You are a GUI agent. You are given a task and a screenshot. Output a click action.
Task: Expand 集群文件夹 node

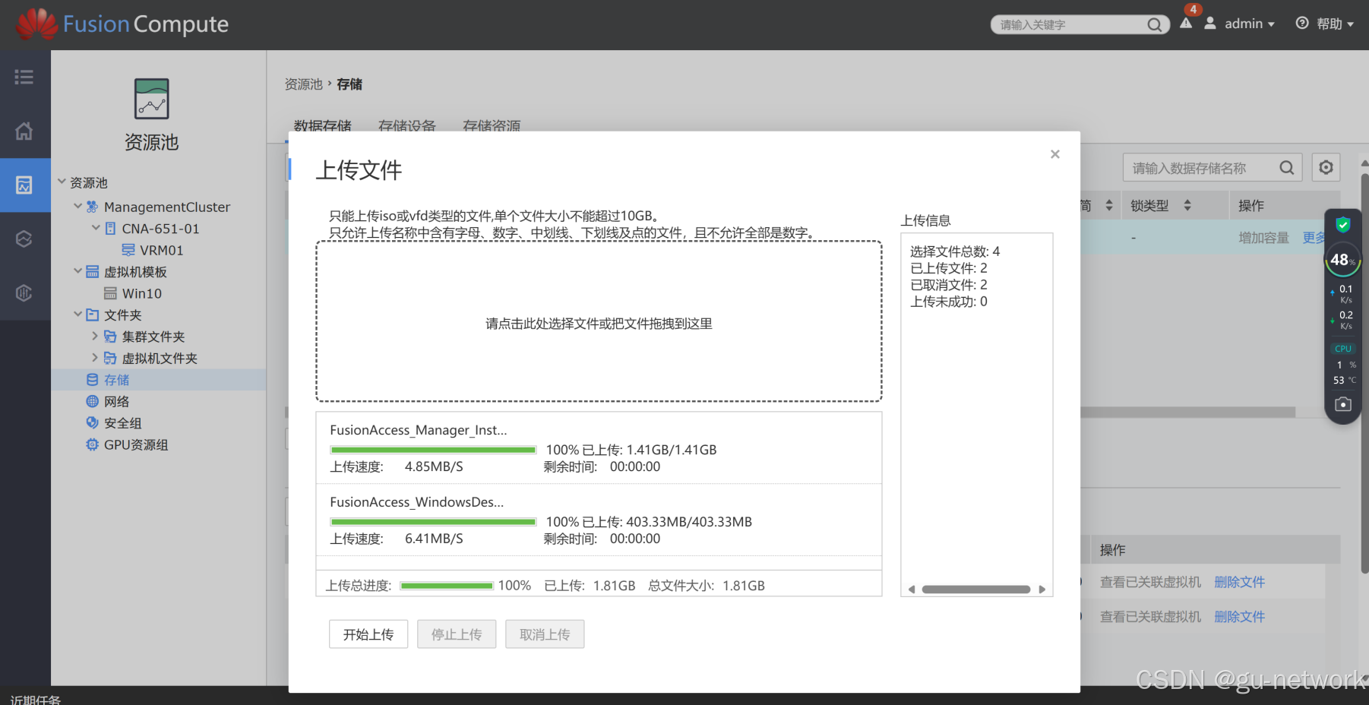coord(95,336)
